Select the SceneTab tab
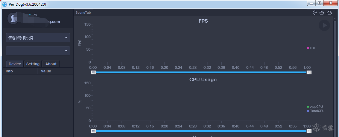The height and width of the screenshot is (137, 339). click(83, 13)
